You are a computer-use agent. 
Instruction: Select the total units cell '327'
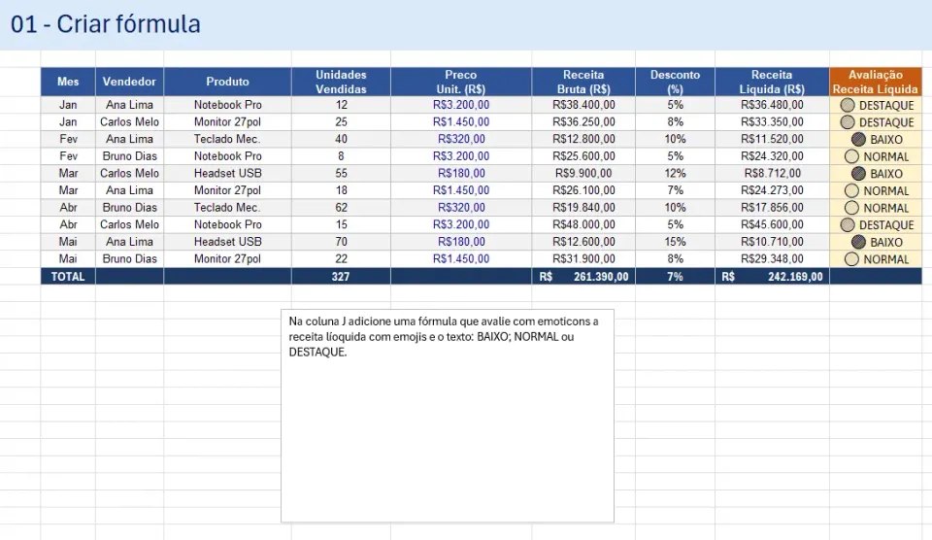(x=341, y=276)
